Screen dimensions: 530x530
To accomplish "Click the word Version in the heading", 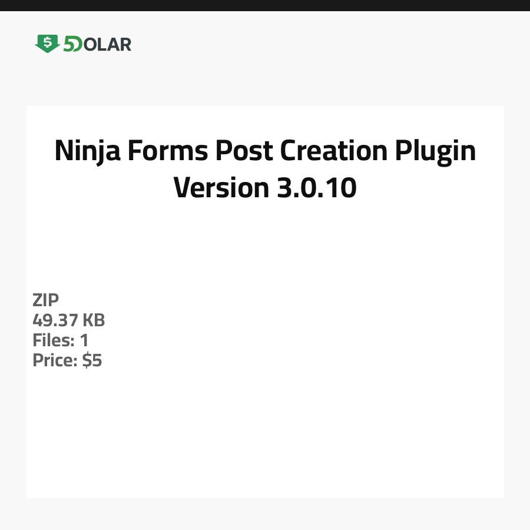I will coord(221,188).
